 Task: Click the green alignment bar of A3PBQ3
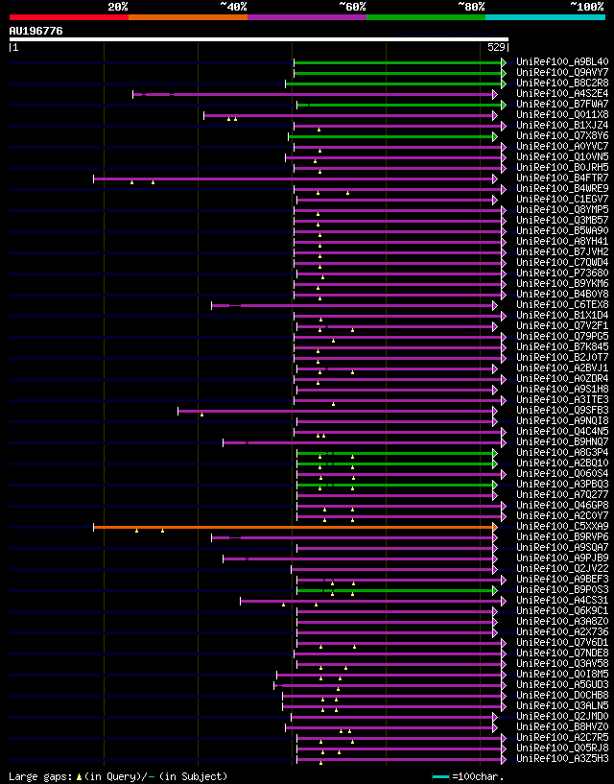(395, 485)
